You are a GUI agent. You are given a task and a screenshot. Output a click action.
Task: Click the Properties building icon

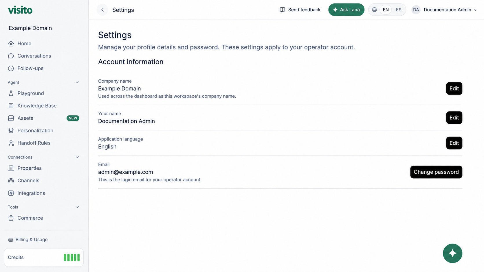click(11, 168)
